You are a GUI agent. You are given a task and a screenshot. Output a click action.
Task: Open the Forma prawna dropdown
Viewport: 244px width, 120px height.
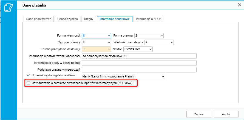149,35
